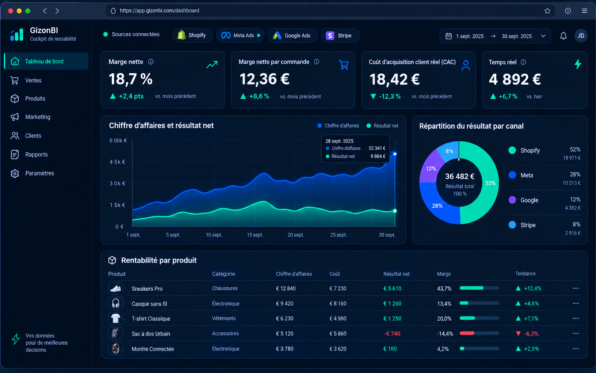Open Marketing in the sidebar

click(46, 117)
